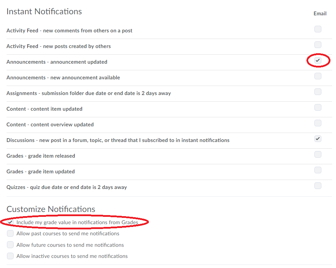This screenshot has height=268, width=336.
Task: Click the "Grades - grade item released" label text
Action: 41,156
